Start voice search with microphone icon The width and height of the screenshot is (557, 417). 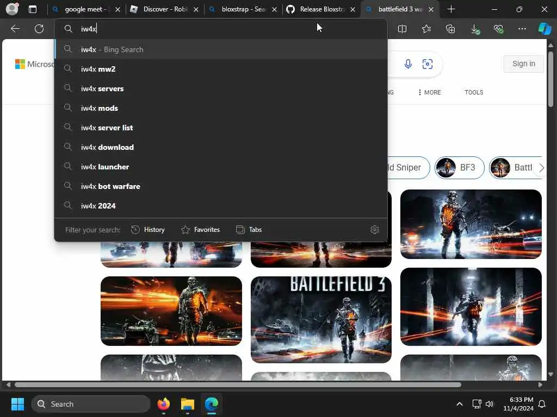click(x=408, y=64)
